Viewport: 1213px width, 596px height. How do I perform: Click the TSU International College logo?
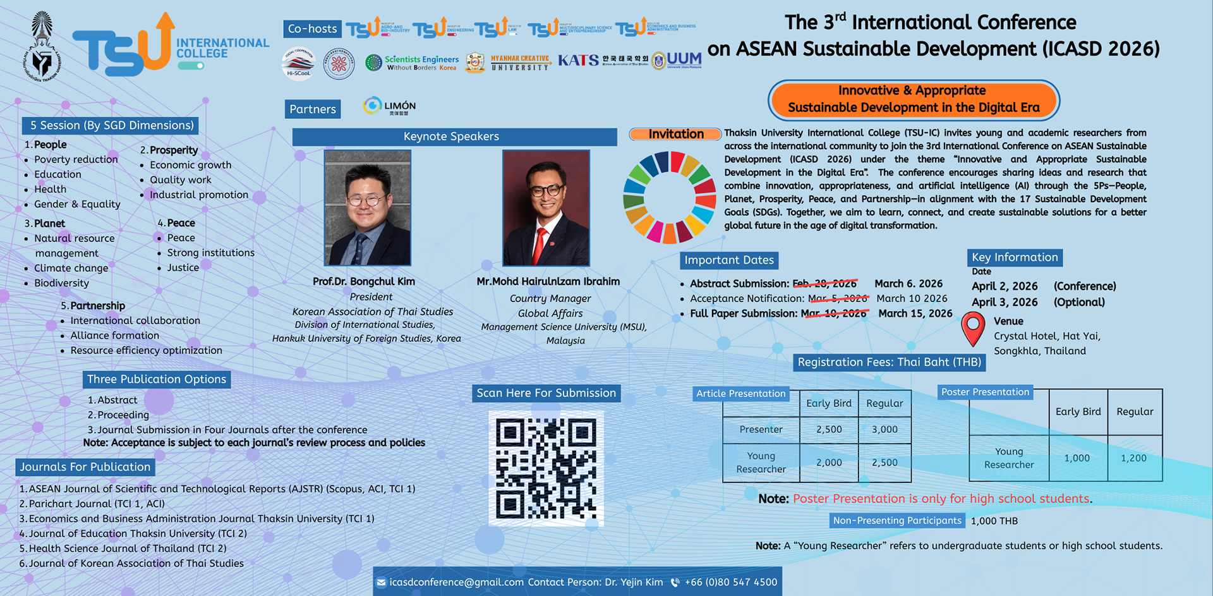click(x=171, y=44)
